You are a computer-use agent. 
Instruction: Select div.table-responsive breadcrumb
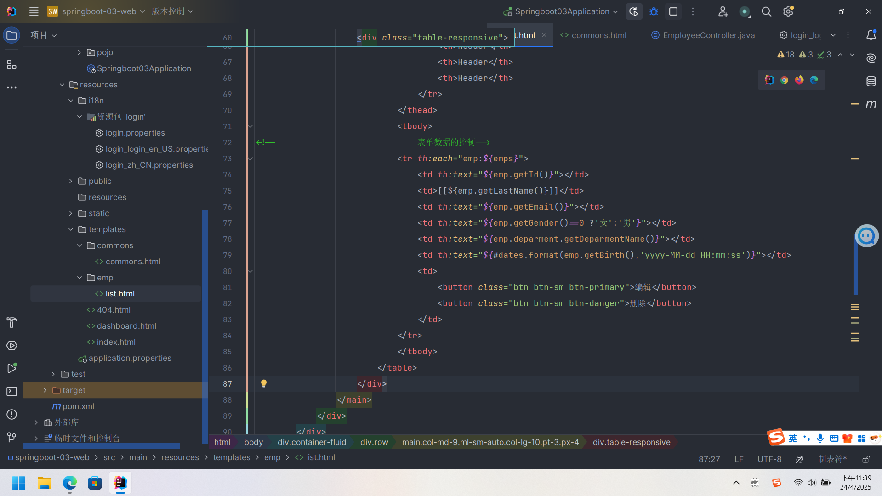pos(632,442)
